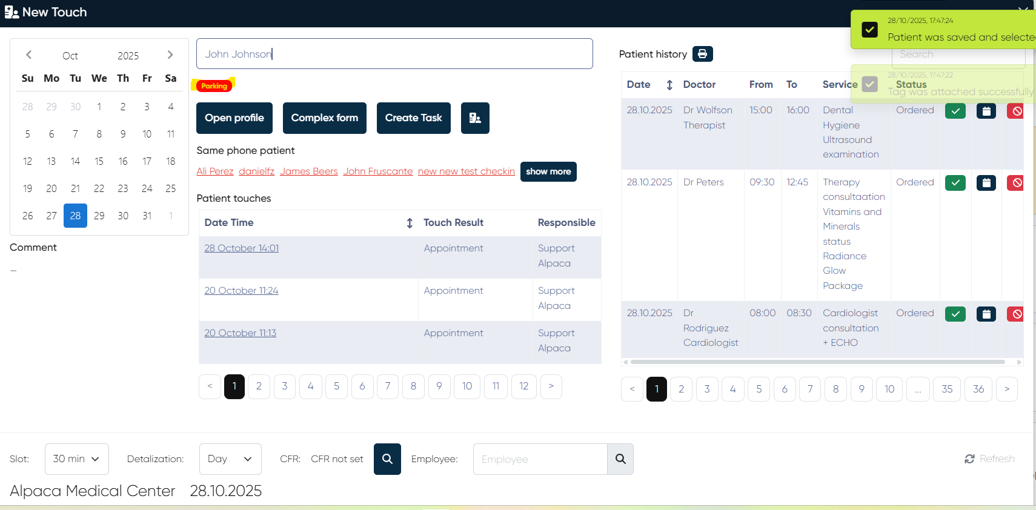Image resolution: width=1036 pixels, height=510 pixels.
Task: Cancel Dr Rodriguez appointment with red icon
Action: pos(1016,314)
